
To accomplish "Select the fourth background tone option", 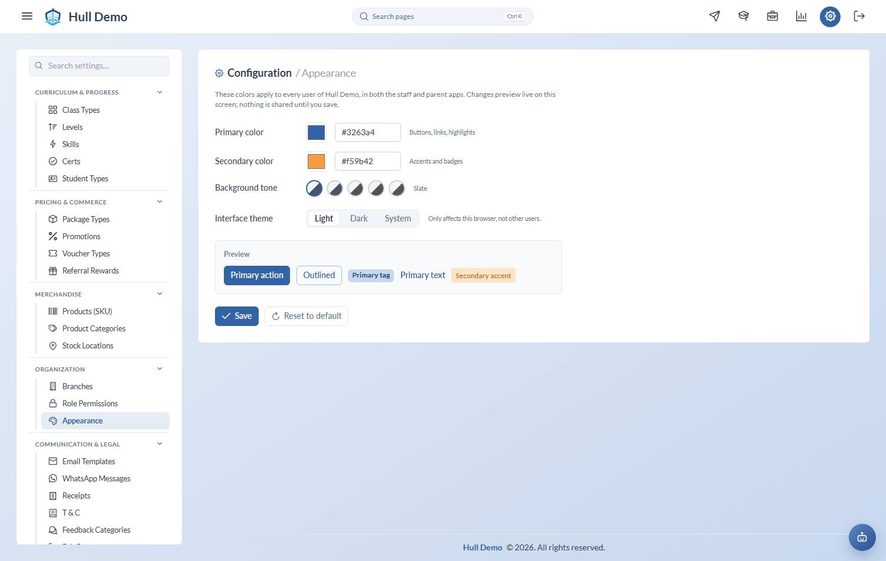I will [x=376, y=188].
